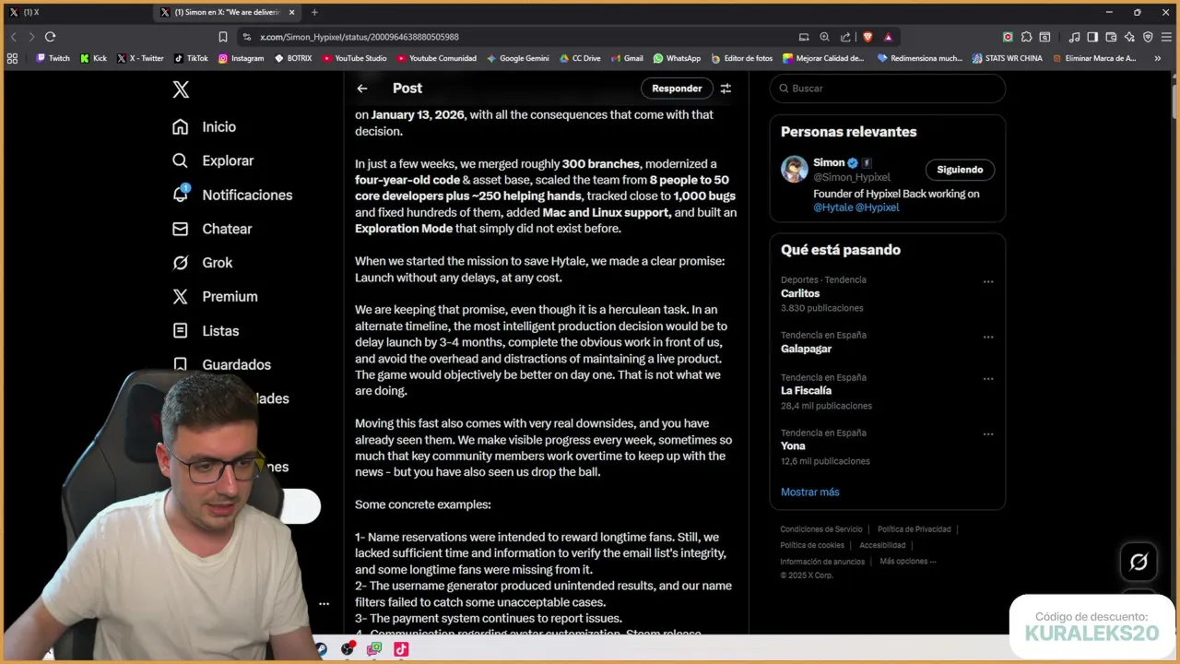This screenshot has height=664, width=1180.
Task: Open the site settings icon in address bar
Action: (246, 37)
